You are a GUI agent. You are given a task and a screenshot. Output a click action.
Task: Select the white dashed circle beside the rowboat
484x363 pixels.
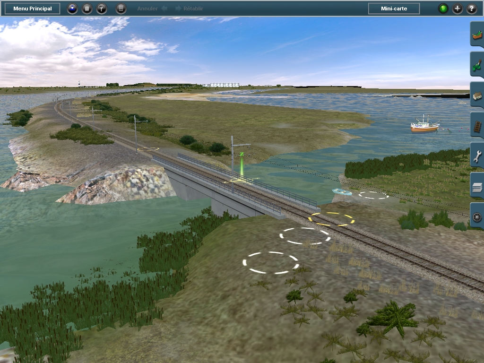click(x=373, y=195)
